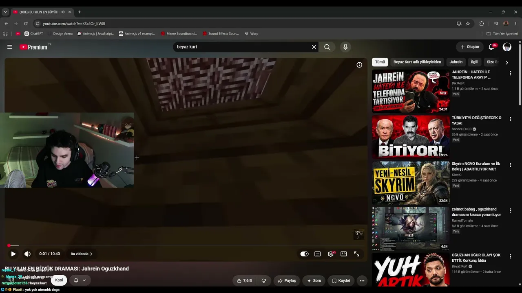Open notification preferences dropdown for channel
The image size is (522, 293).
[80, 280]
